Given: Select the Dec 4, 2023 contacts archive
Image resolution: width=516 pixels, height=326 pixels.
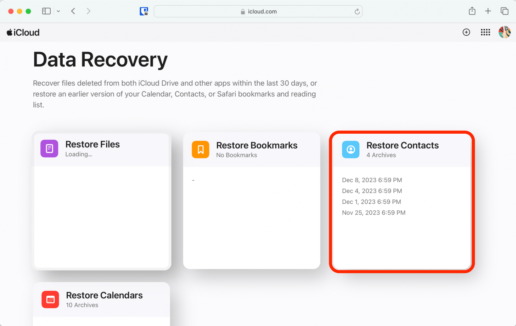Looking at the screenshot, I should tap(372, 191).
